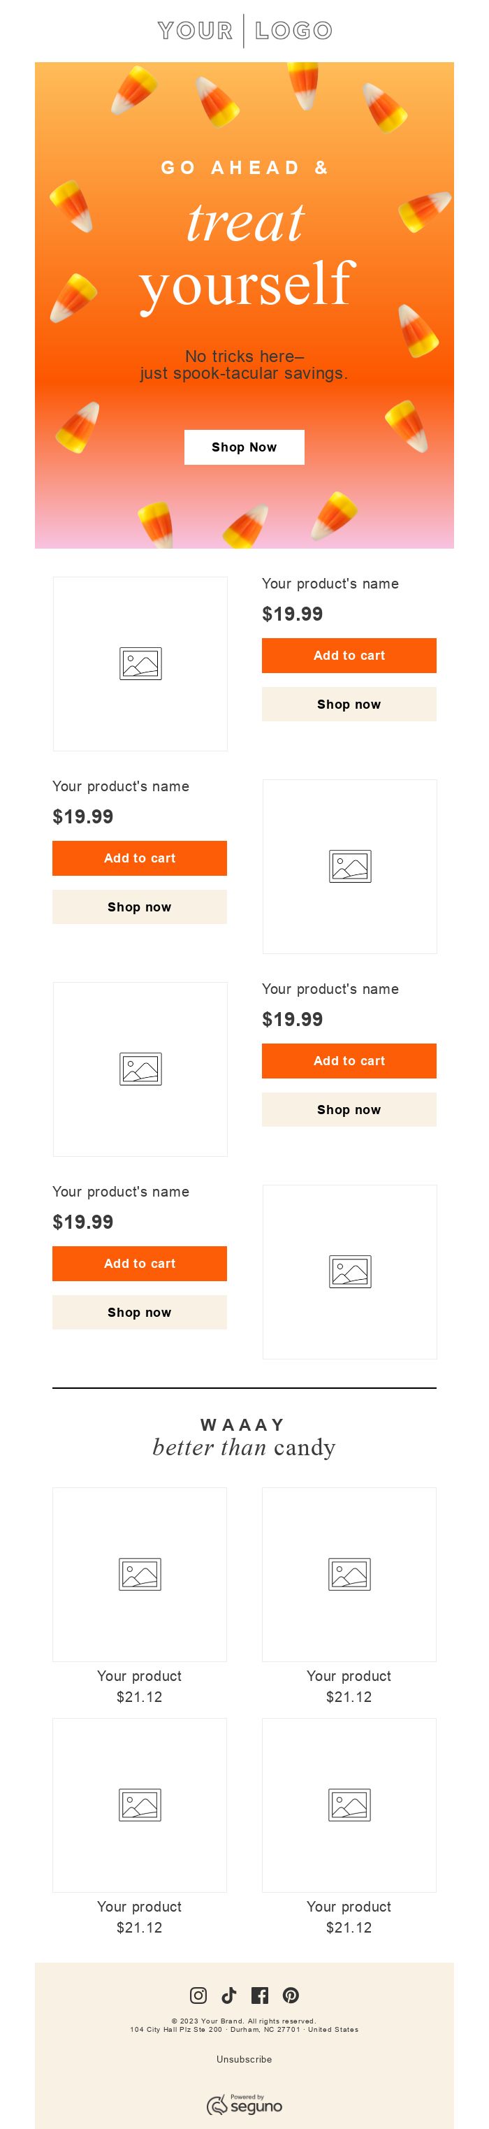Click the Pinterest icon in footer

[x=291, y=1994]
